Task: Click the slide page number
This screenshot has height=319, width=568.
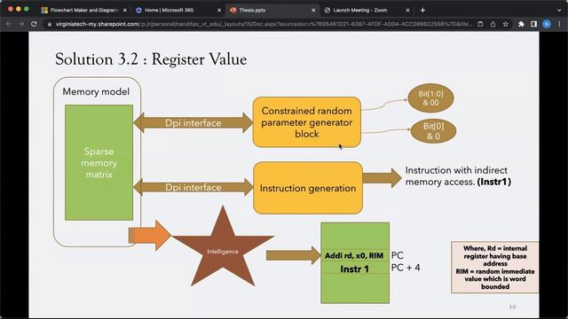Action: pos(512,307)
